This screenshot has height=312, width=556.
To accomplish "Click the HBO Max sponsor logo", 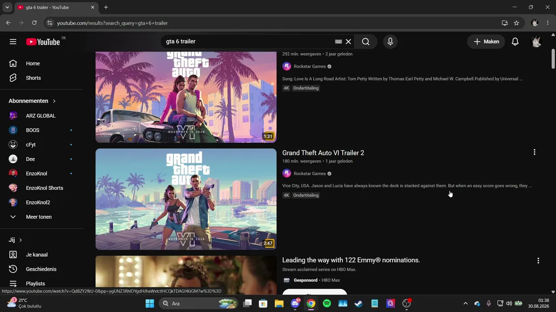I will pyautogui.click(x=287, y=280).
